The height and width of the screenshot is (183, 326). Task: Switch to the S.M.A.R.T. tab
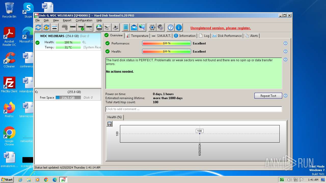pos(161,36)
